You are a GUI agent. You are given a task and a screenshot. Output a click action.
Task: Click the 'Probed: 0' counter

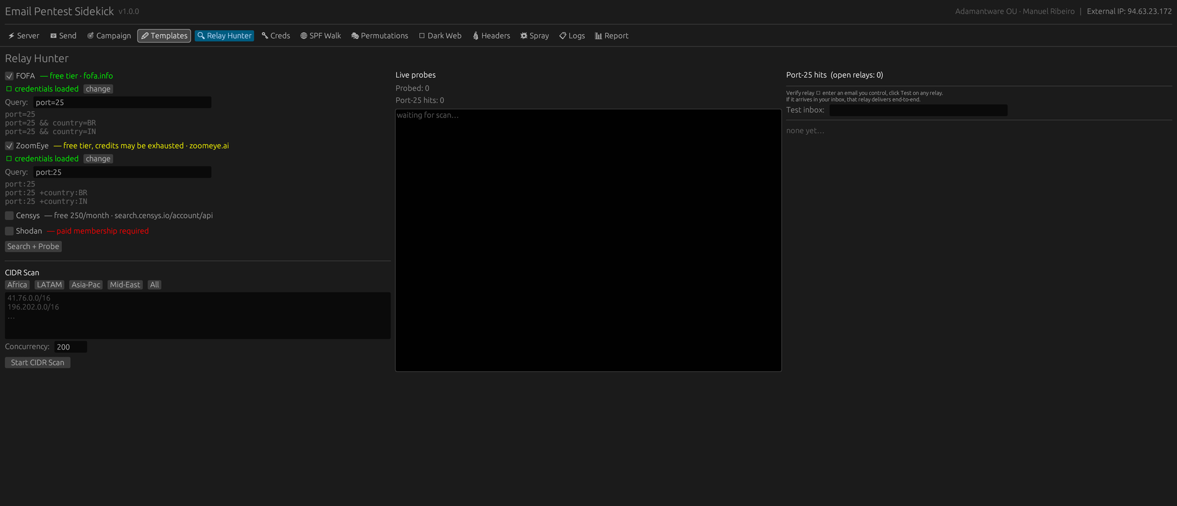[412, 88]
